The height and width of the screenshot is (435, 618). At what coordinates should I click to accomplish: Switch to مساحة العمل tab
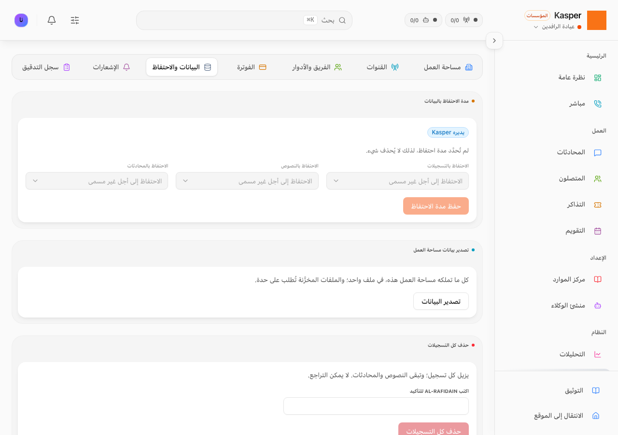(449, 67)
